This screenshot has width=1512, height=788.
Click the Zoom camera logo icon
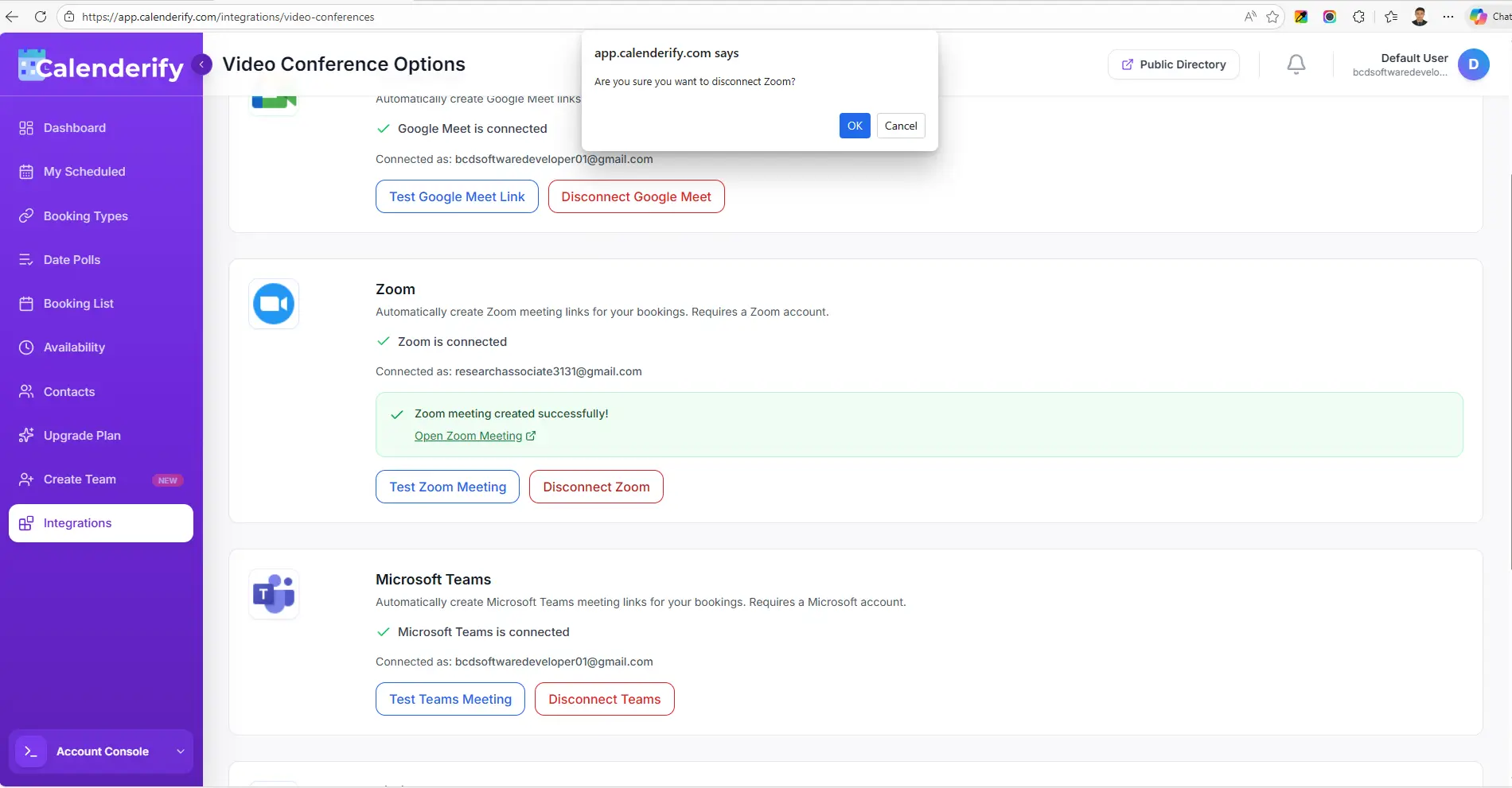[x=274, y=304]
